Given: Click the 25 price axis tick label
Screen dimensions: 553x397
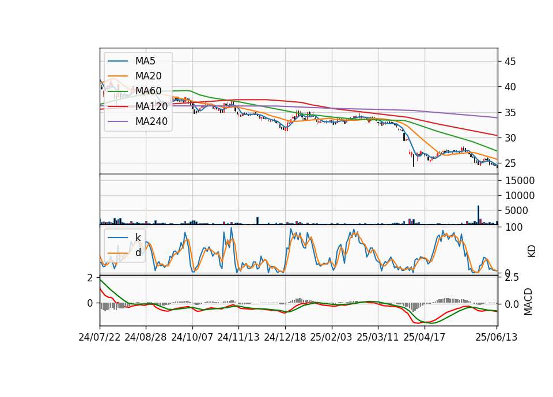Looking at the screenshot, I should [x=510, y=163].
